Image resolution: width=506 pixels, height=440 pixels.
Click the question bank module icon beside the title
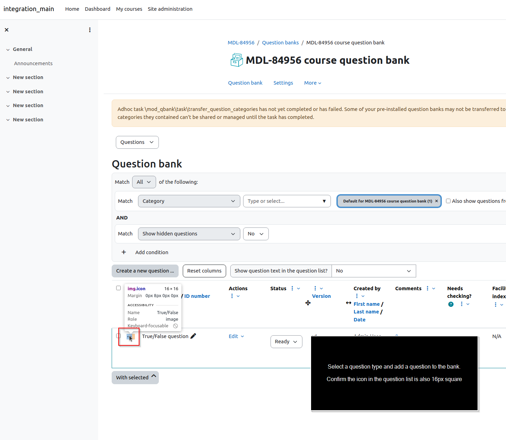(237, 60)
